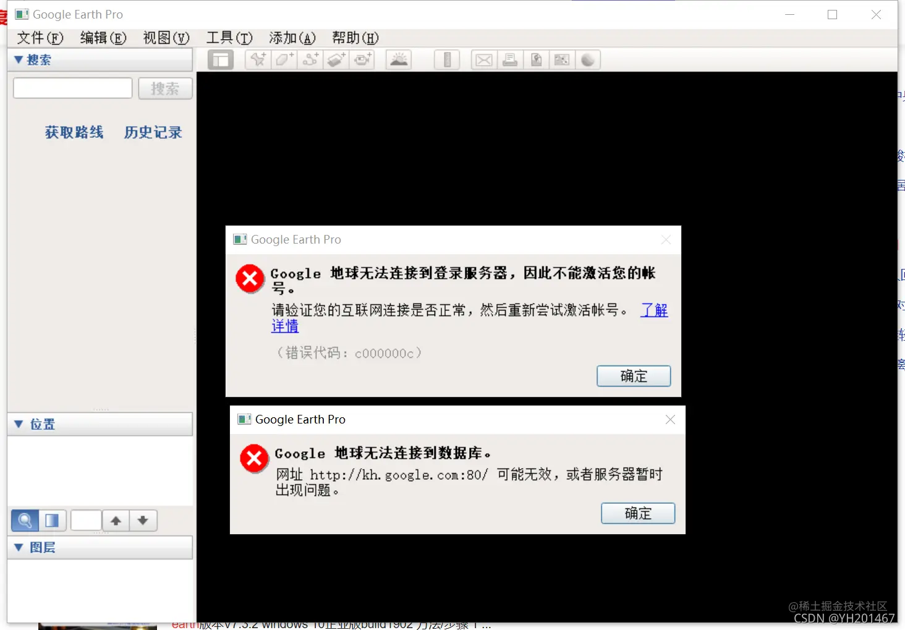Click the small text field beside the arrow buttons
Image resolution: width=905 pixels, height=630 pixels.
pos(86,521)
